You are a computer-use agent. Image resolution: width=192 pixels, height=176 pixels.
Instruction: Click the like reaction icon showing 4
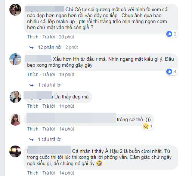click(x=169, y=72)
